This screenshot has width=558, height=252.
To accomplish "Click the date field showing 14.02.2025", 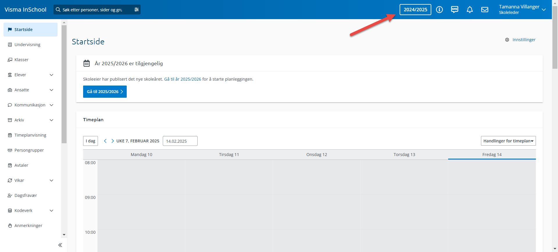I will click(x=180, y=141).
